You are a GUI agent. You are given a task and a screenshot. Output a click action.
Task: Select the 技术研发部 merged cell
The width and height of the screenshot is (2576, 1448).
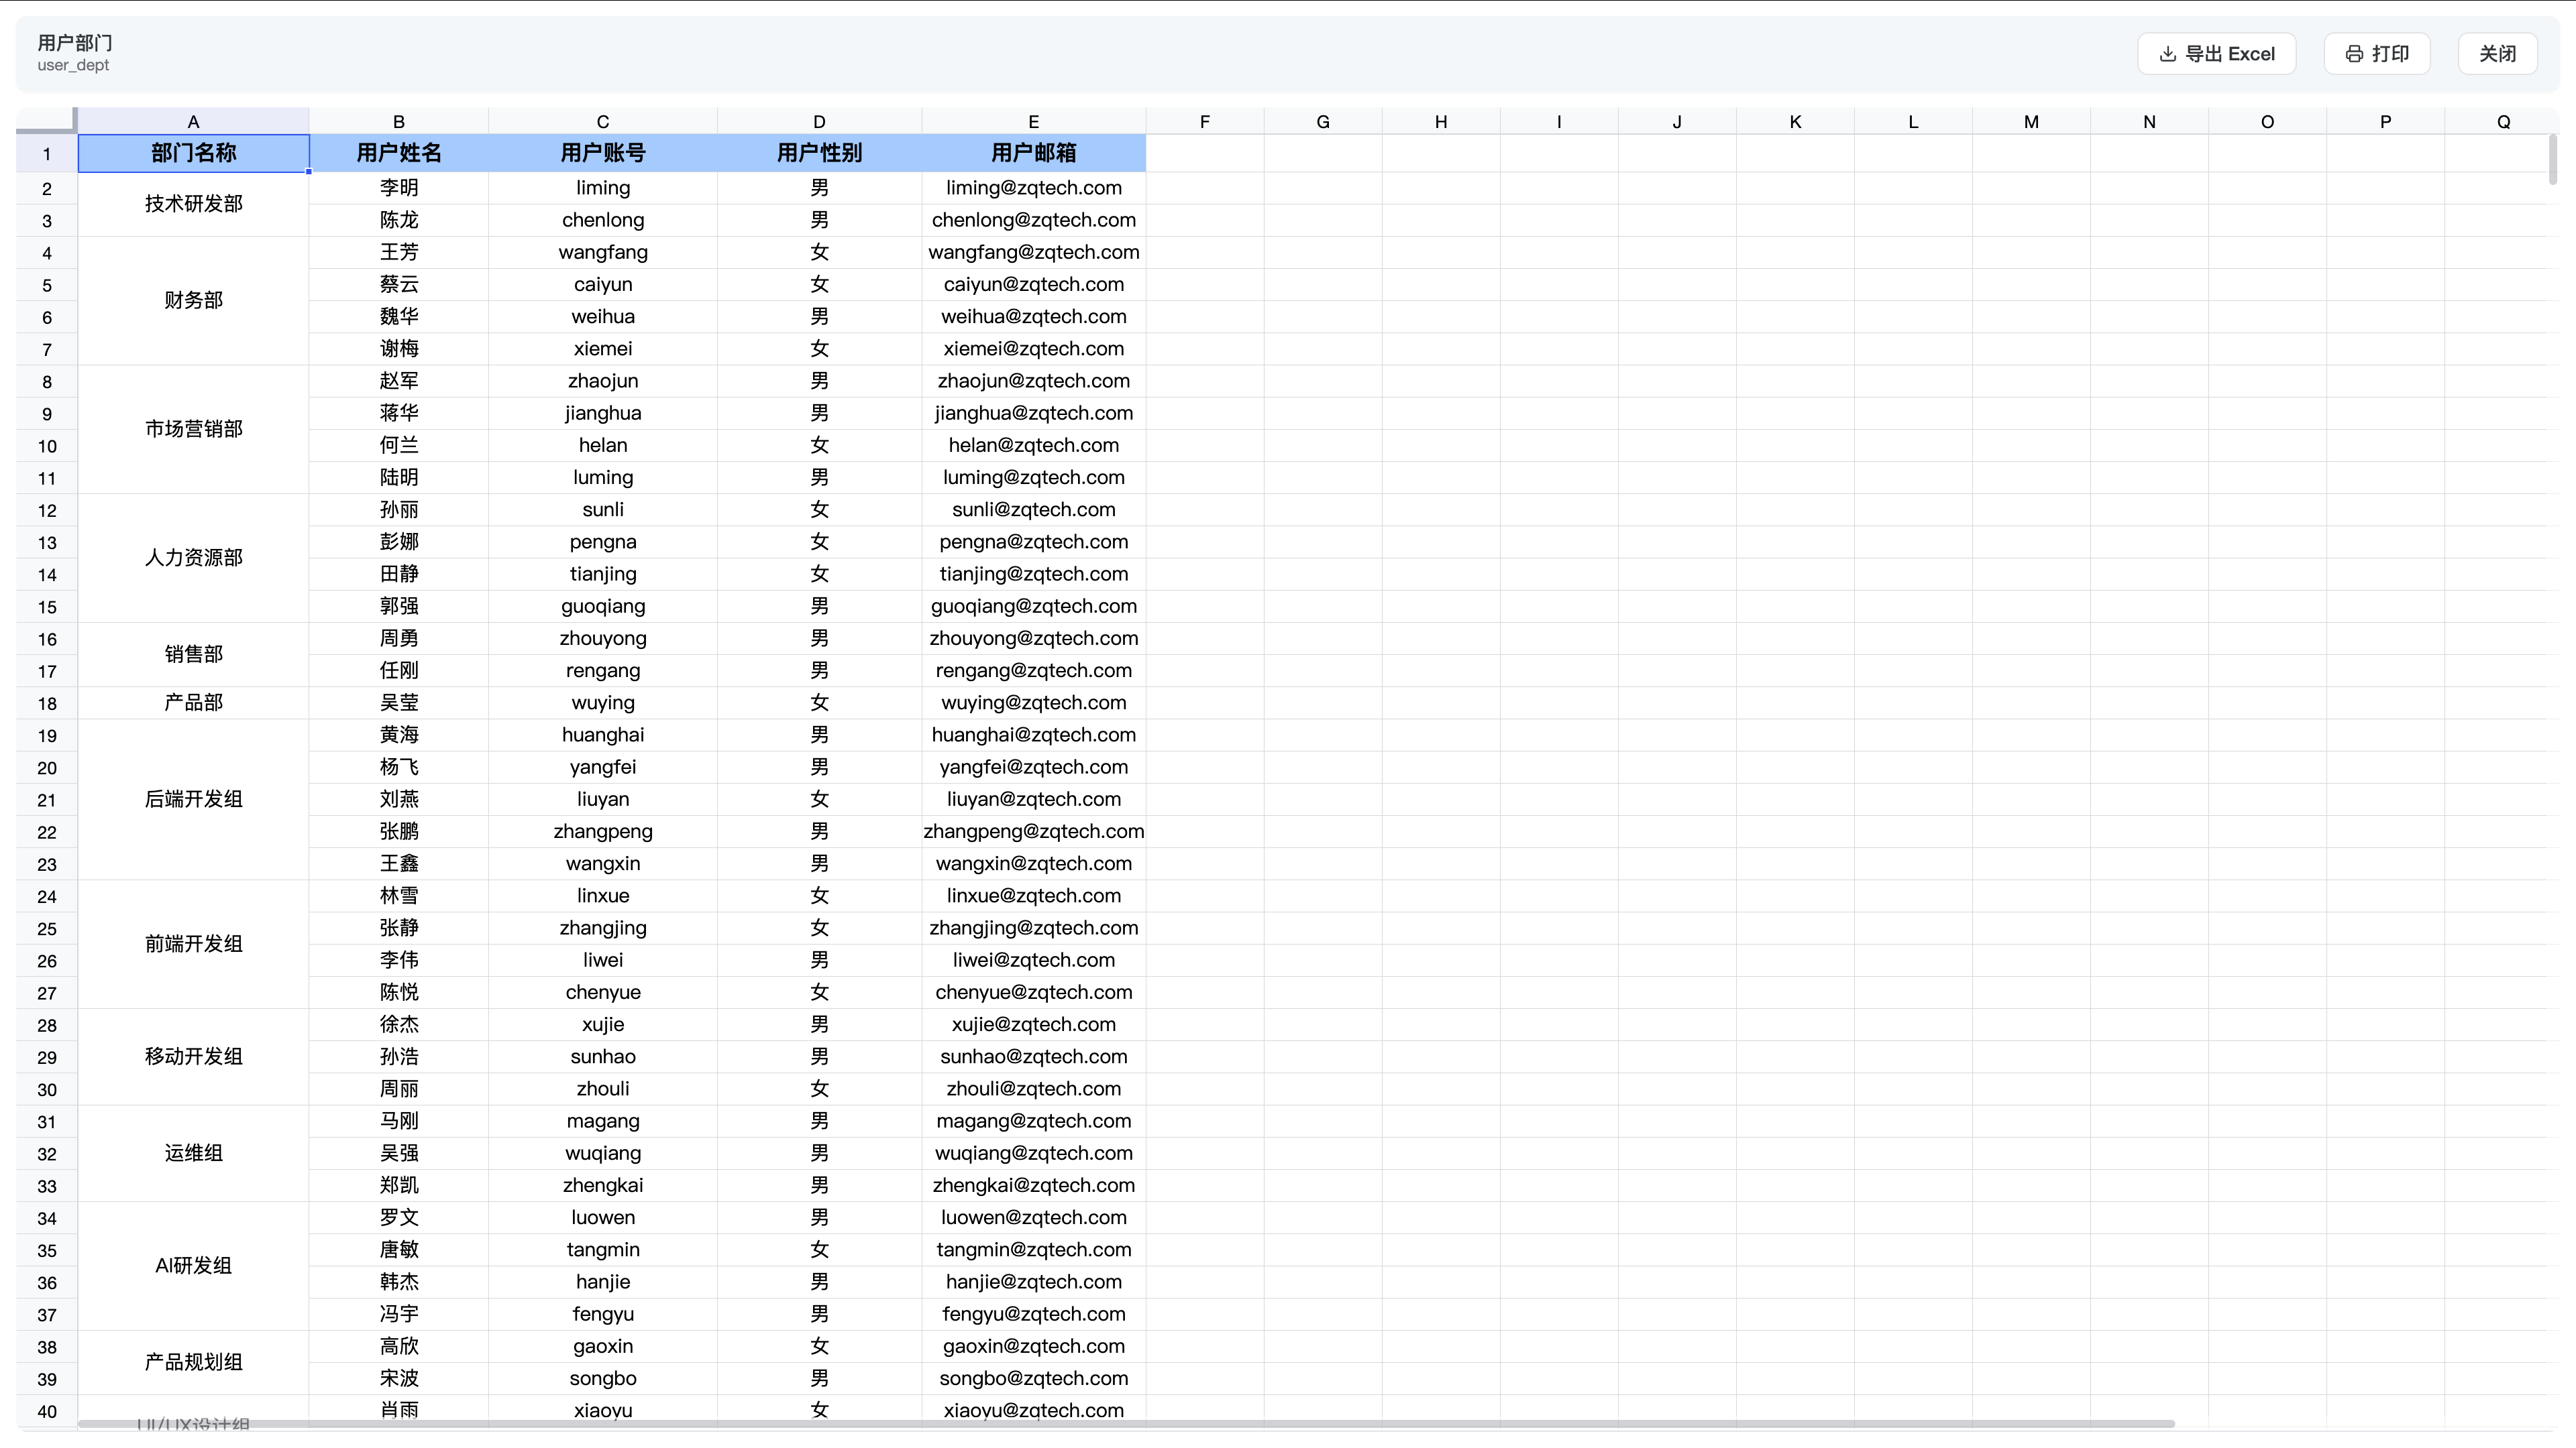tap(194, 204)
